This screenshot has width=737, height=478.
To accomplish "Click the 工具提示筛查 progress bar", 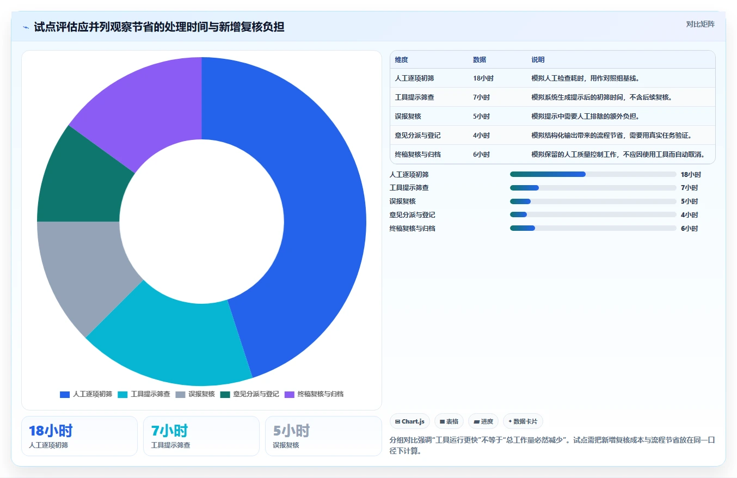I will pos(593,188).
